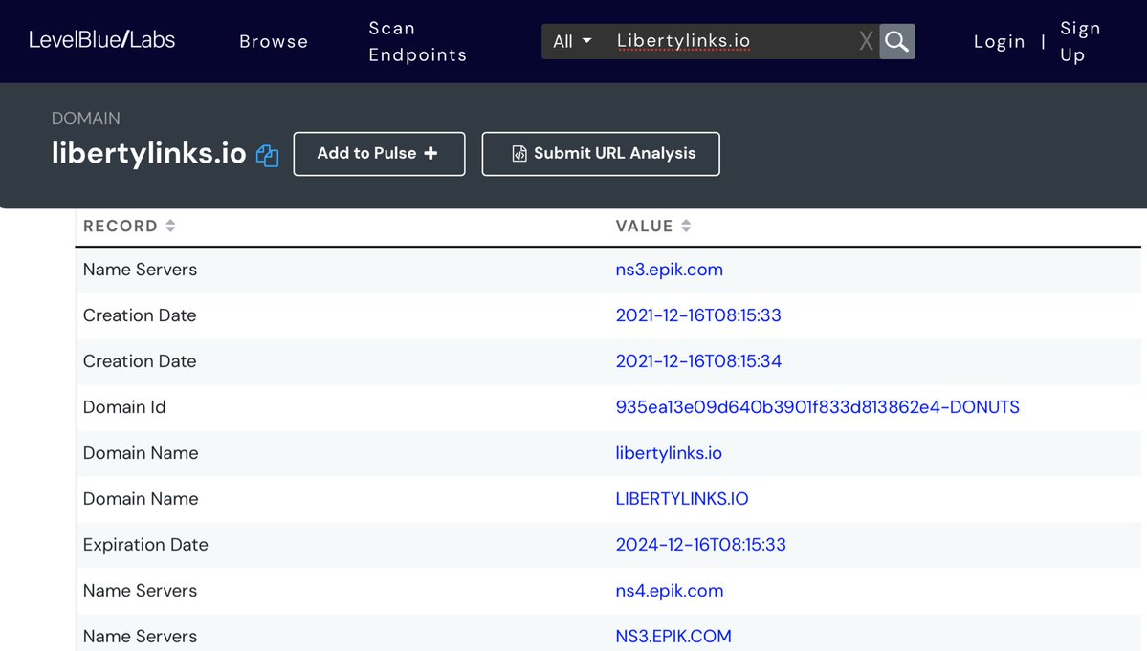Click the Login link
This screenshot has height=651, width=1147.
click(999, 41)
